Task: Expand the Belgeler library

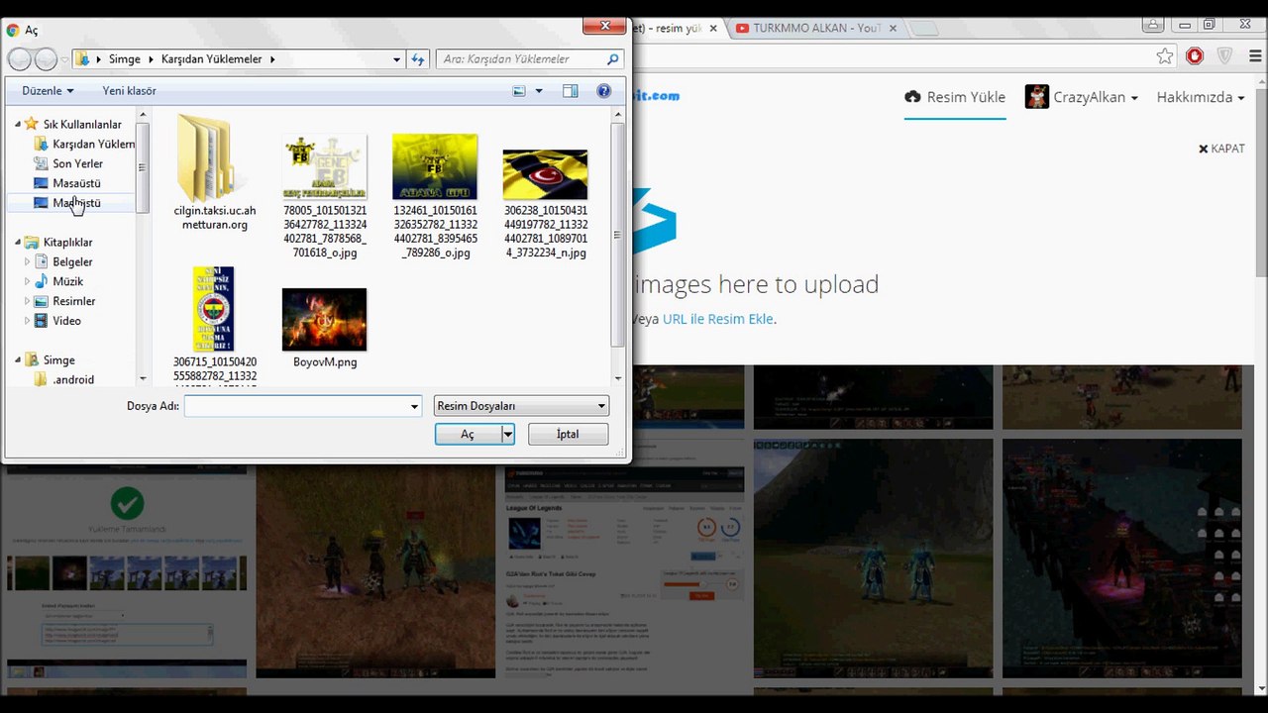Action: [x=28, y=262]
